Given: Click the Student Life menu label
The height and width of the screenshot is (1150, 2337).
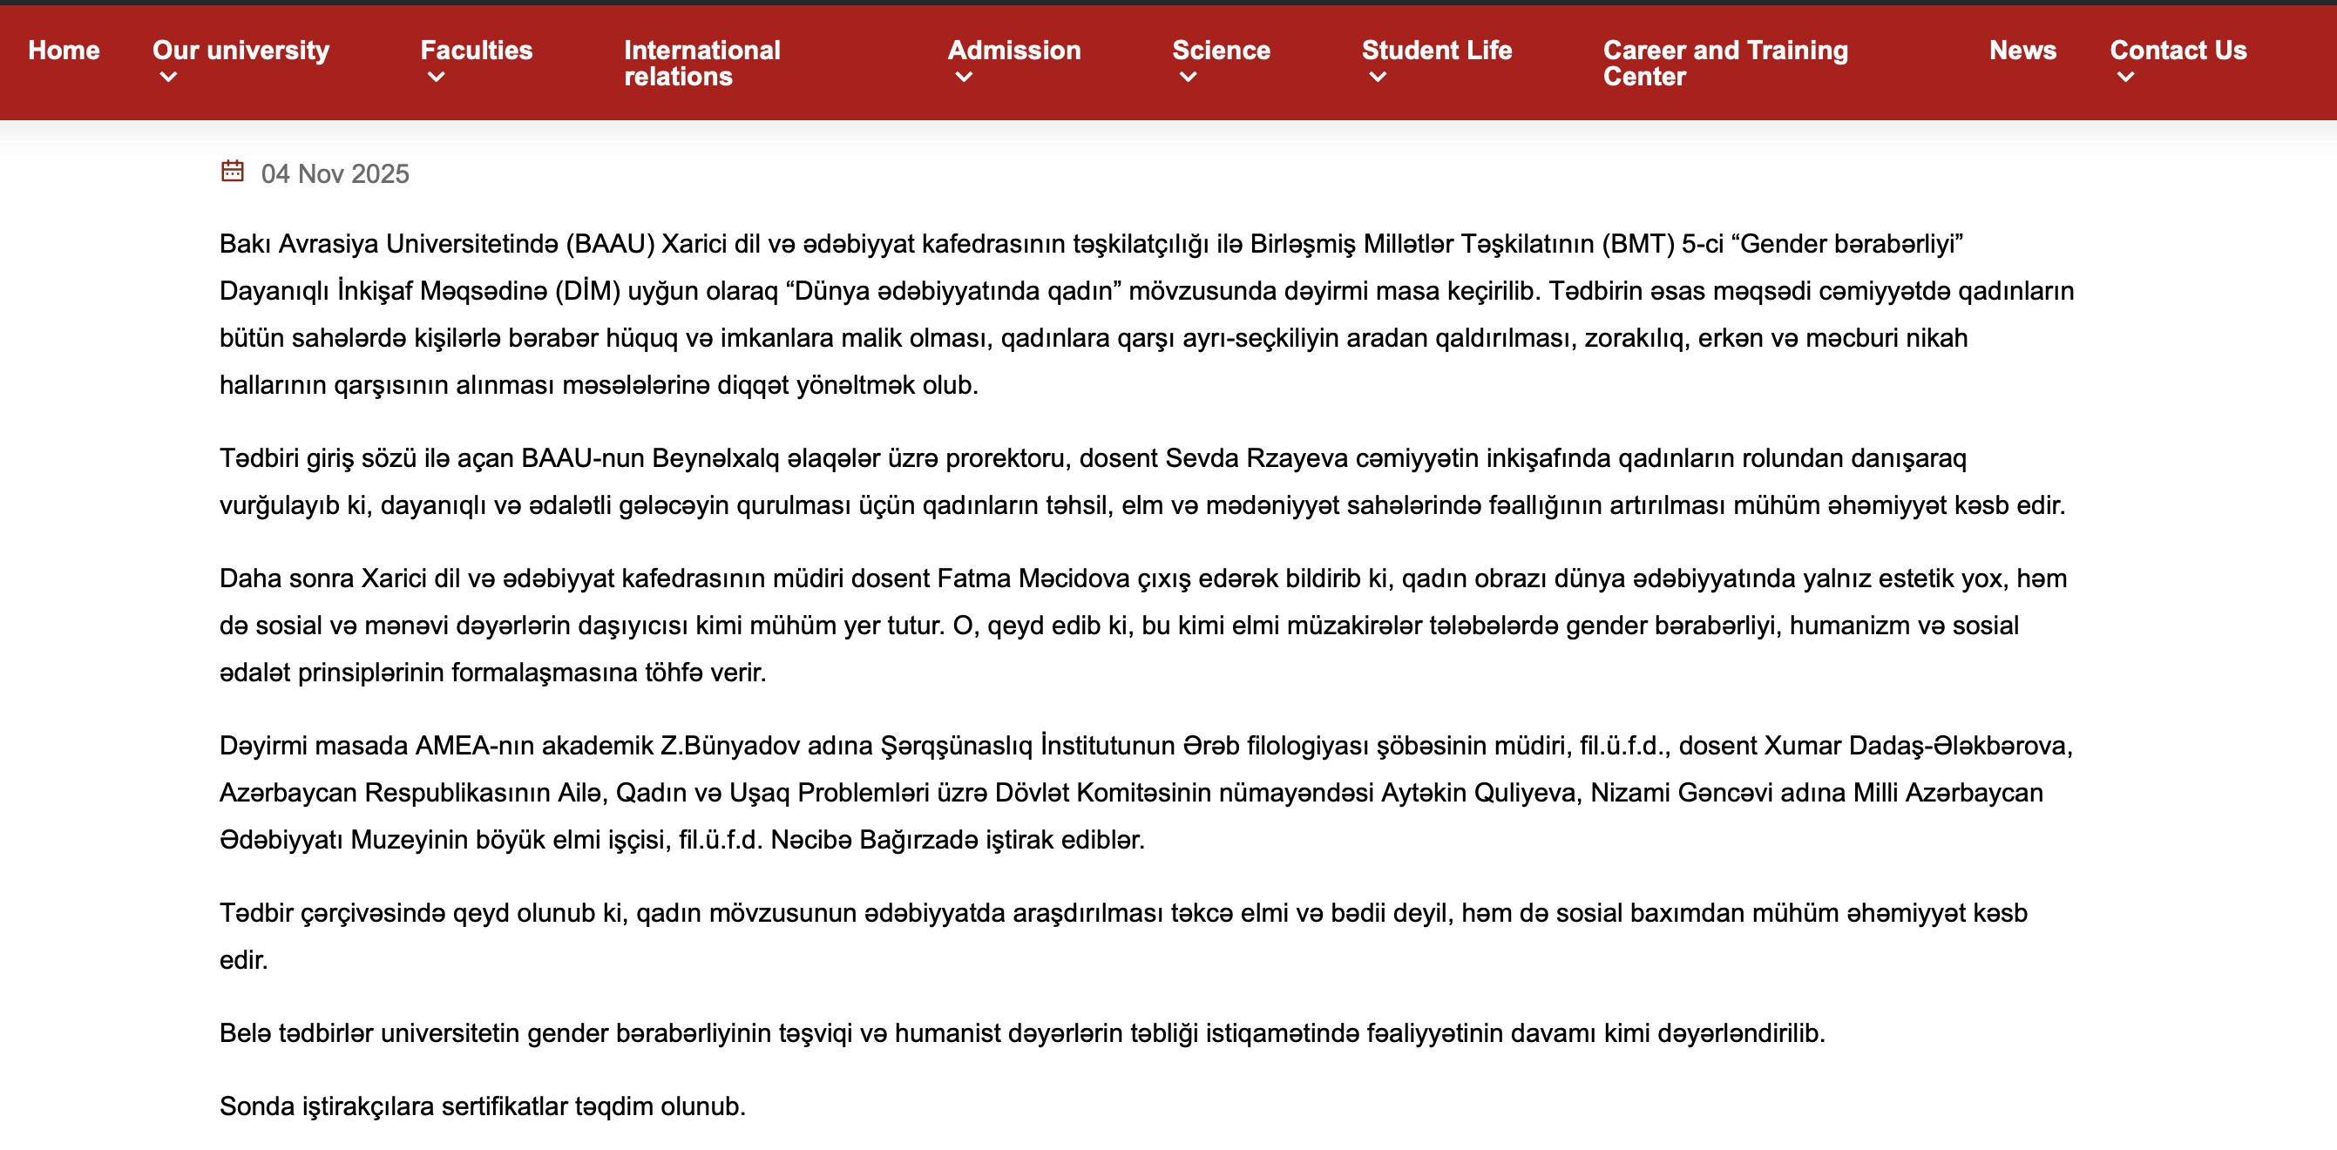Looking at the screenshot, I should click(x=1436, y=51).
